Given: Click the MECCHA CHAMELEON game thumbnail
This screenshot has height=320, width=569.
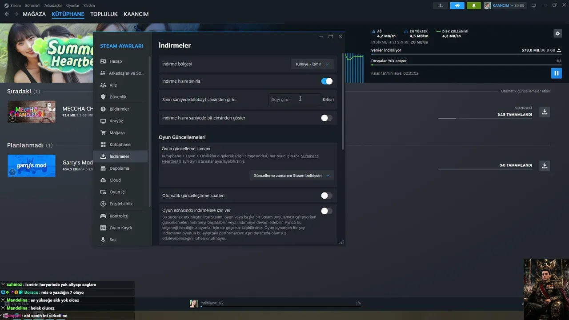Looking at the screenshot, I should coord(32,112).
